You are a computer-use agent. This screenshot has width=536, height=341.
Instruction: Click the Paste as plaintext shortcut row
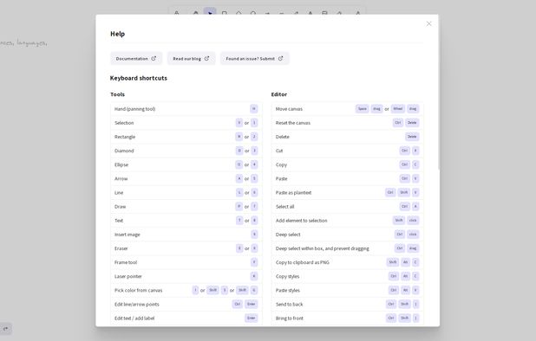(347, 193)
